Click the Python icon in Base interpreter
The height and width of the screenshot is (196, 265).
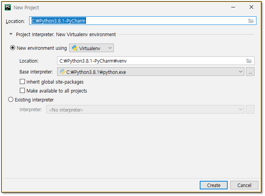63,72
